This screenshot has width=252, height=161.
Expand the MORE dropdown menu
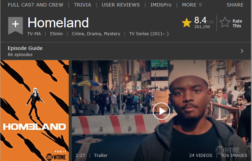tap(192, 5)
